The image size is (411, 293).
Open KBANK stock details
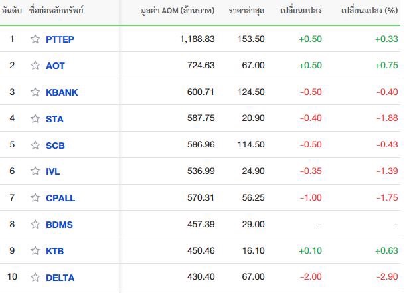62,92
